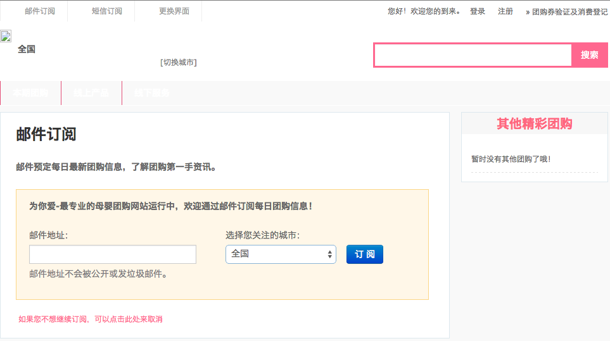Click the pink unsubscribe link text
The height and width of the screenshot is (341, 610).
point(91,319)
